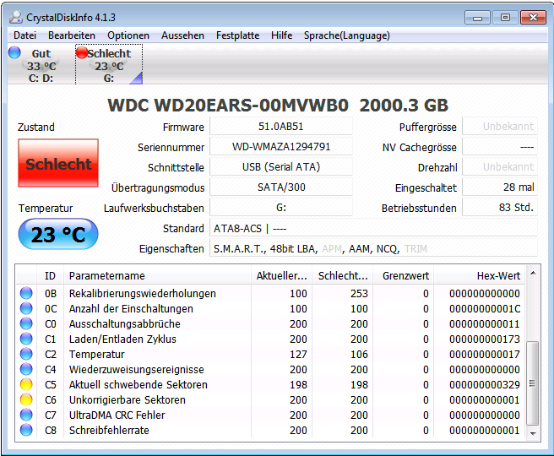Image resolution: width=554 pixels, height=456 pixels.
Task: Select the Schlecht disk G: tab
Action: coord(109,65)
